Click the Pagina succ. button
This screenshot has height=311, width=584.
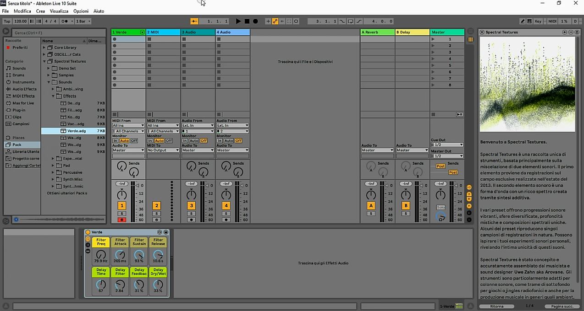[562, 306]
